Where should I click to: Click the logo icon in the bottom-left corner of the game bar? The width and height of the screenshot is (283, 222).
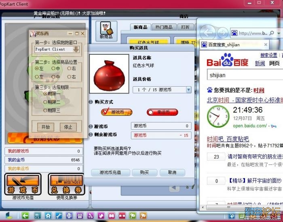tap(8, 215)
